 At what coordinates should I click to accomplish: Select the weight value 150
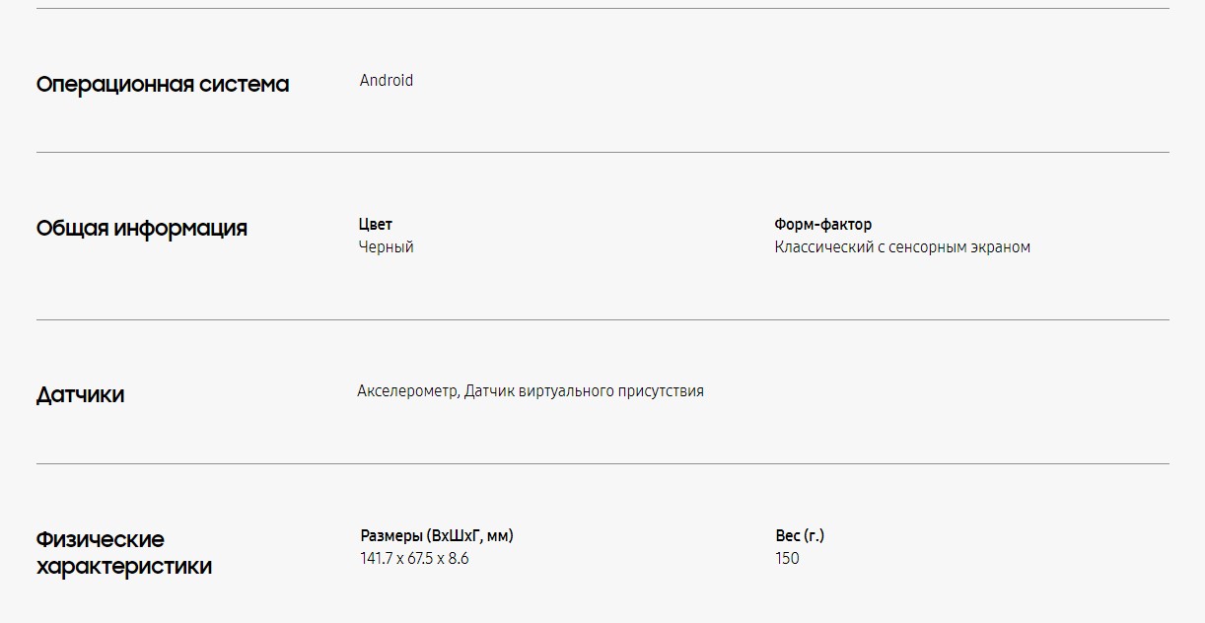click(787, 559)
